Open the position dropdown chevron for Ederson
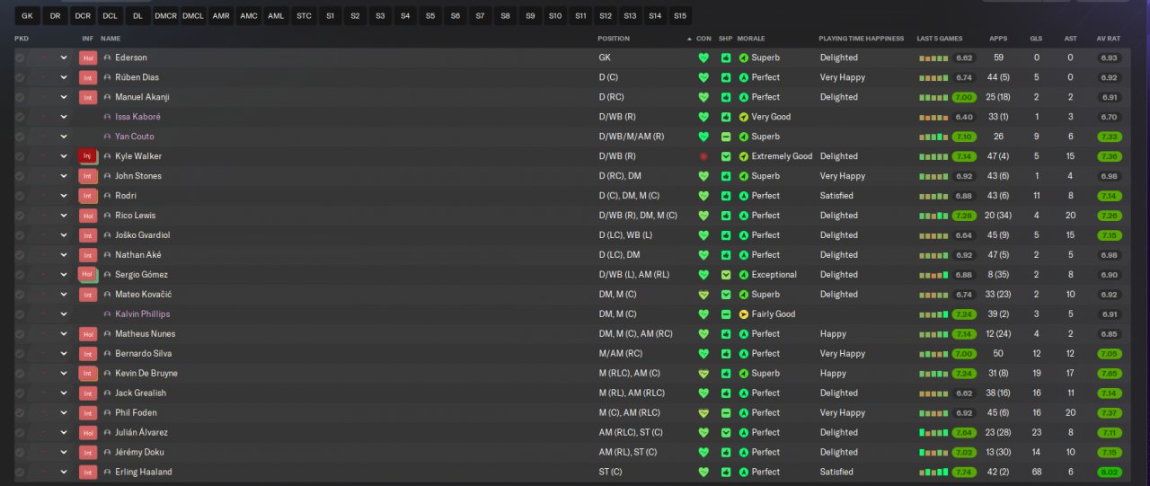 (64, 57)
